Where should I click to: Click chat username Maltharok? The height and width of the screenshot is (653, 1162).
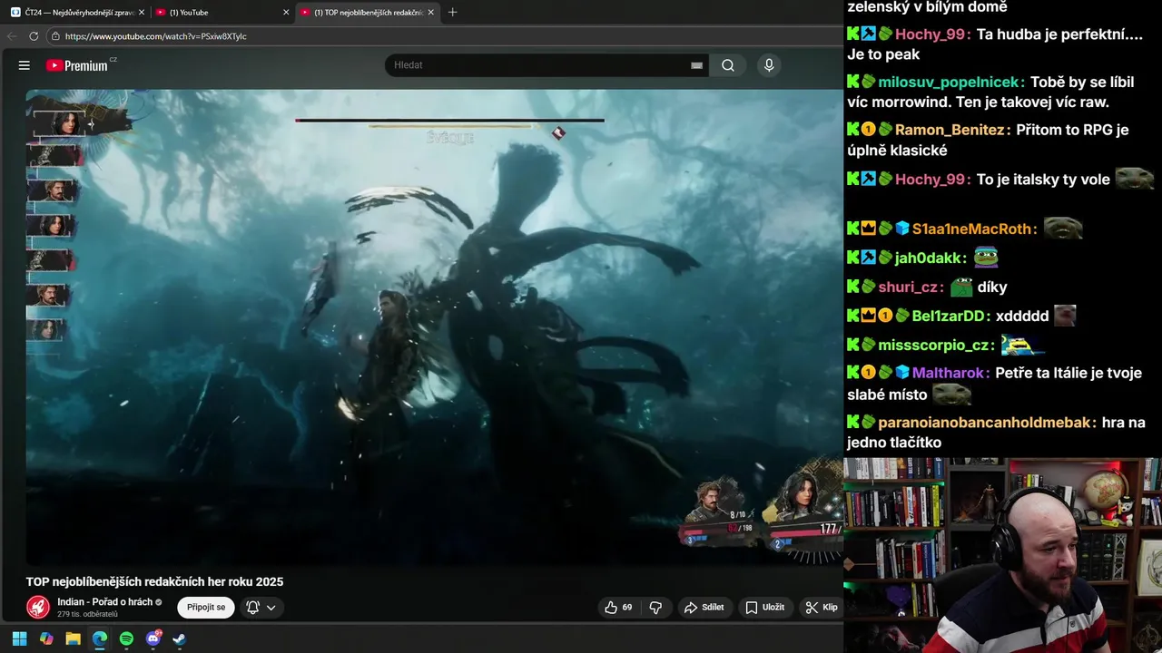pos(949,373)
